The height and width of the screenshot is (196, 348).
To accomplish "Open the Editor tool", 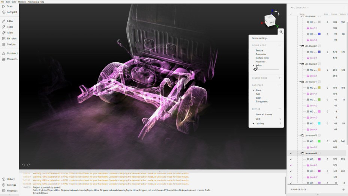I will [x=10, y=21].
